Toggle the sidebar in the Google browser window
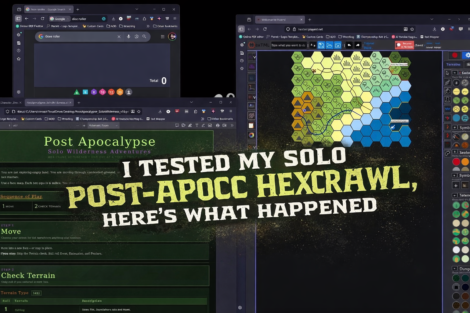The image size is (470, 313). [x=18, y=19]
